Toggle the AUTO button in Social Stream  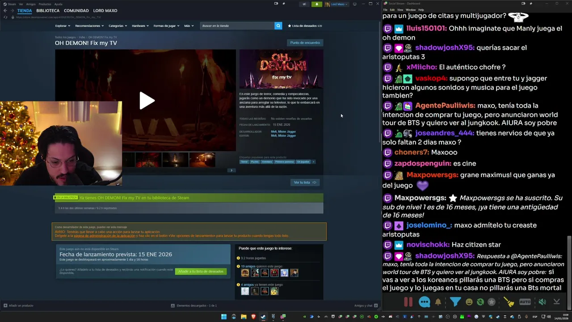pyautogui.click(x=525, y=302)
